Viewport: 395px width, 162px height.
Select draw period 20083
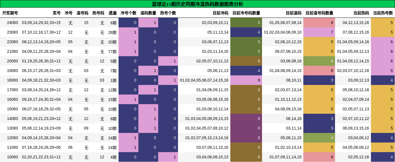(x=12, y=61)
